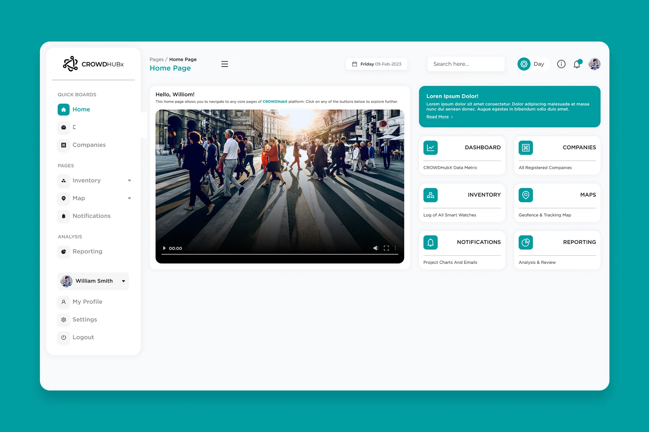Mute the video with speaker icon
Viewport: 649px width, 432px height.
376,248
